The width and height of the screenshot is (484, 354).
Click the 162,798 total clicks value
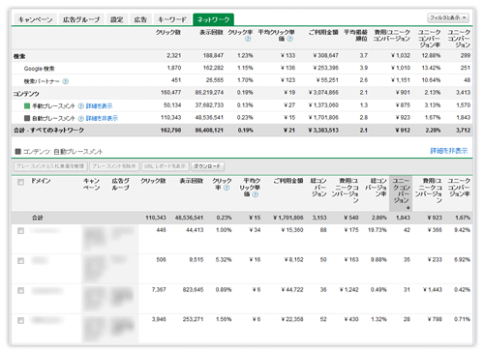tap(170, 131)
